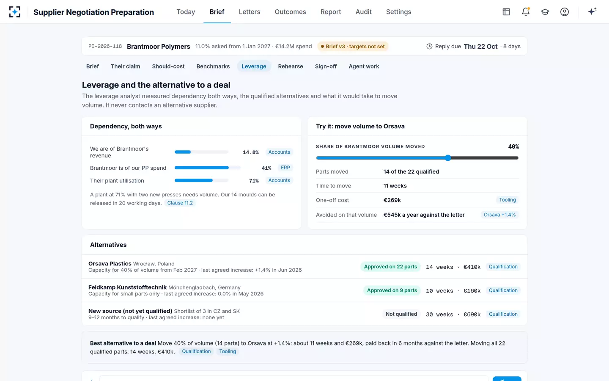Go to the Sign-off sub-tab
The width and height of the screenshot is (609, 381).
(326, 66)
